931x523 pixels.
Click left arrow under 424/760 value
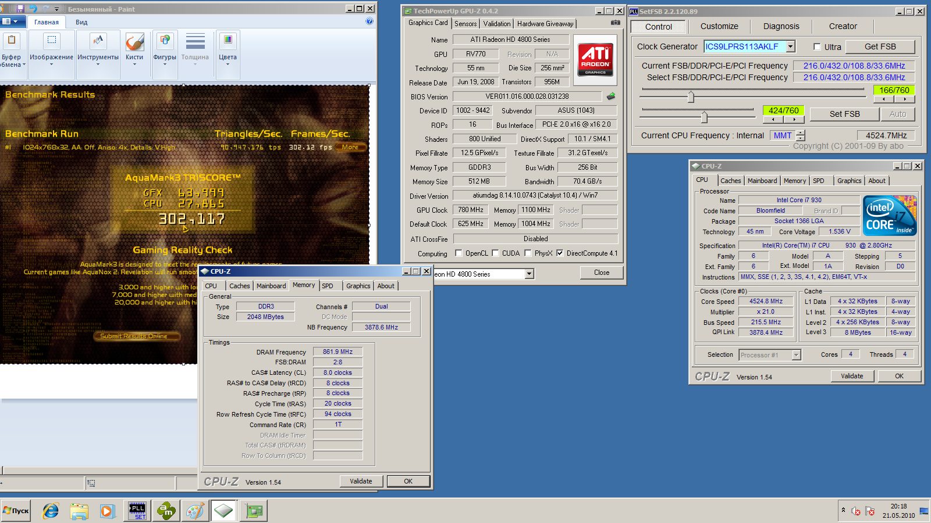pos(773,119)
